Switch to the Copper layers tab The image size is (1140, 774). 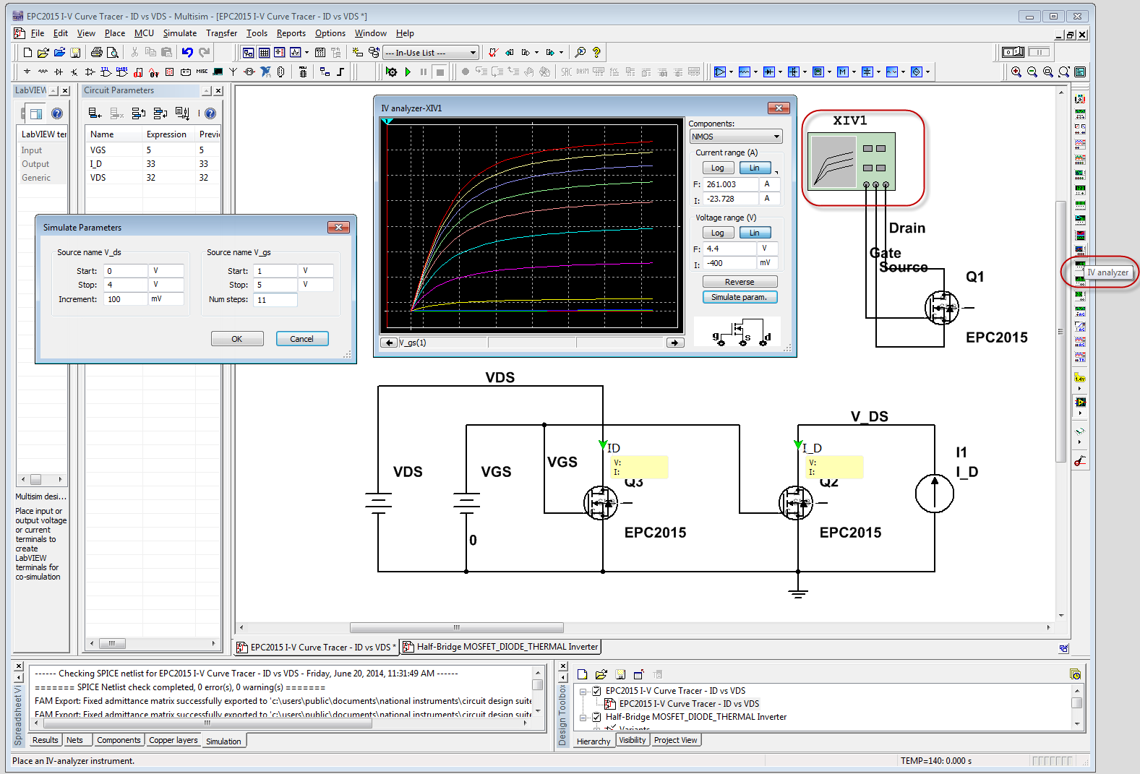(x=173, y=740)
